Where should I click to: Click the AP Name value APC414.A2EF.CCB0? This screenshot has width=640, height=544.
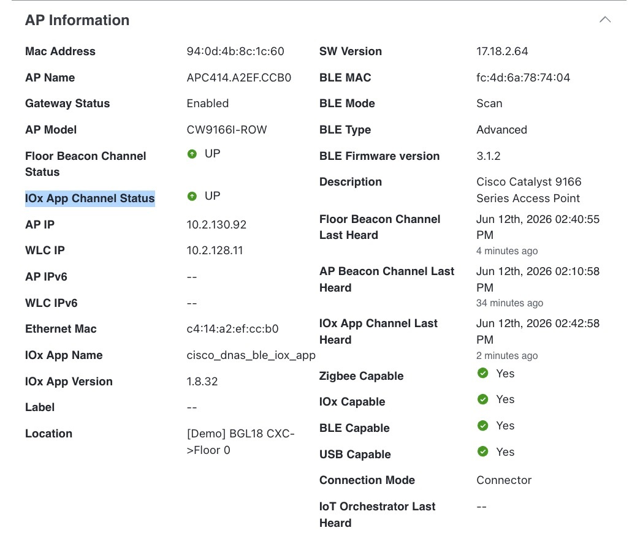(239, 77)
